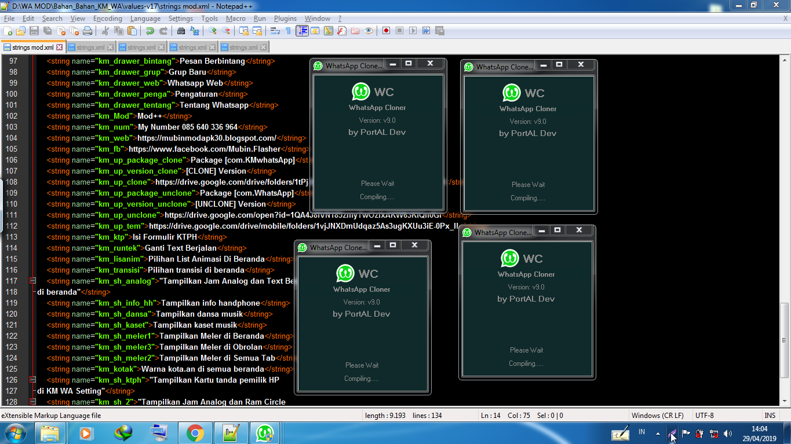
Task: Open the Settings menu
Action: (181, 19)
